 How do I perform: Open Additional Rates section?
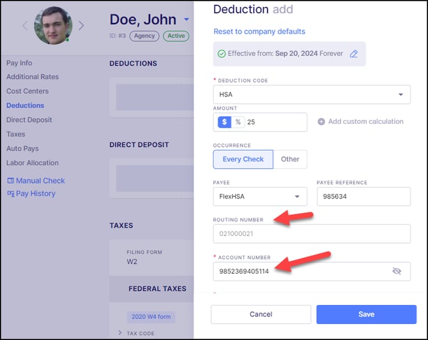tap(33, 77)
